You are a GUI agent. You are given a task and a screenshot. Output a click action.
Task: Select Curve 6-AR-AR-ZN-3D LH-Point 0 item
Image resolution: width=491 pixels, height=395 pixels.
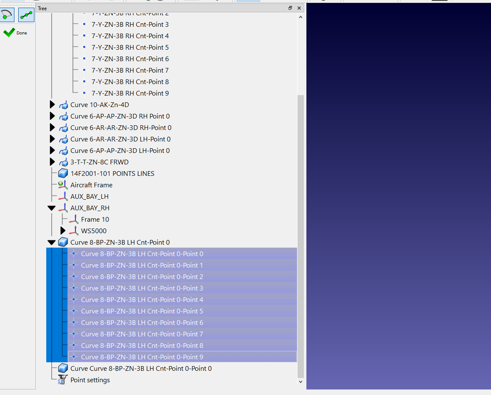120,139
